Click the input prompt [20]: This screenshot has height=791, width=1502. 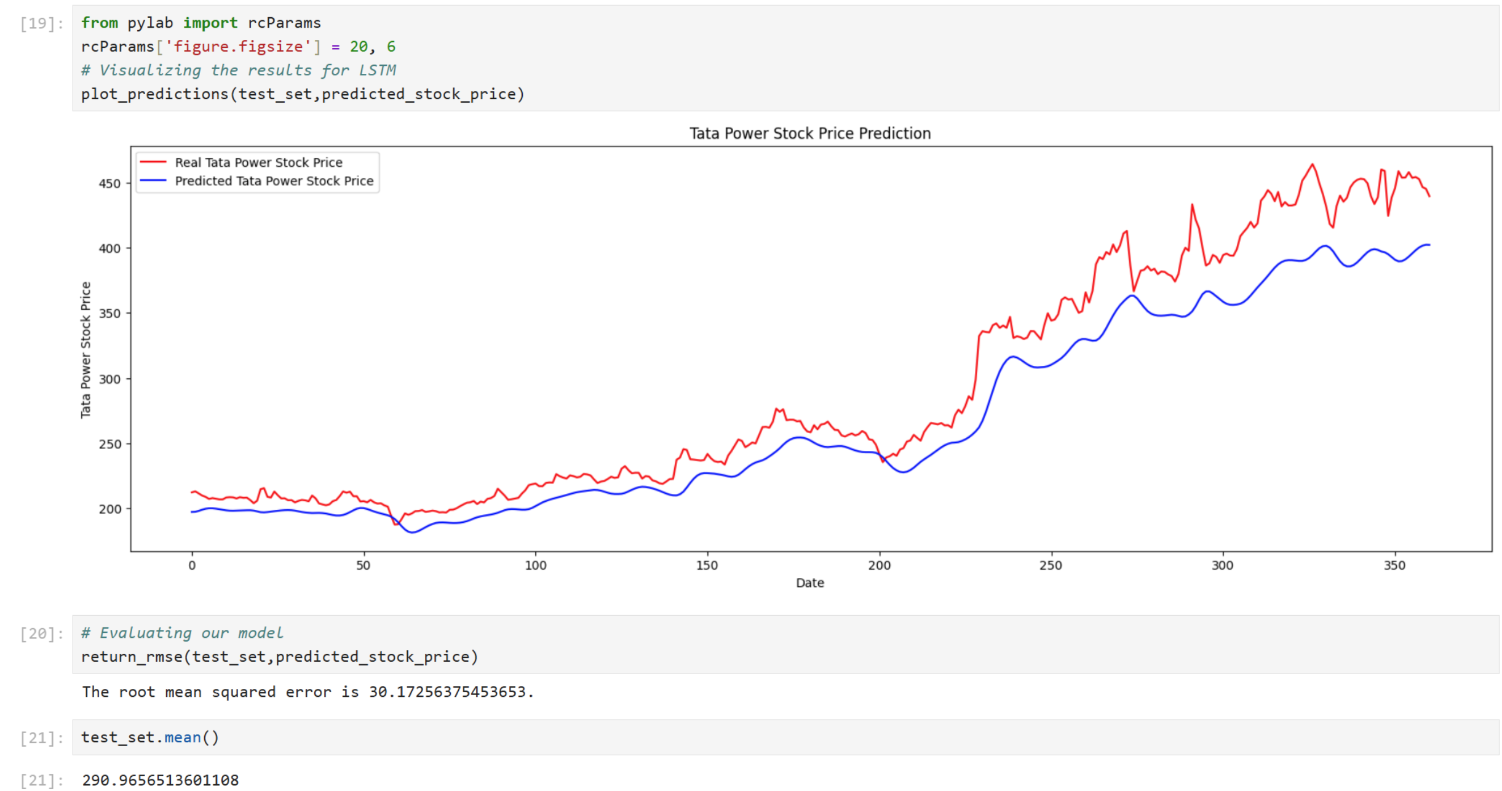42,634
